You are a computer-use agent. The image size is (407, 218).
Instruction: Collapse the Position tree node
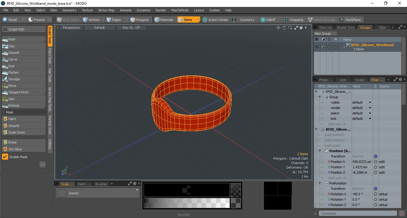[x=320, y=151]
